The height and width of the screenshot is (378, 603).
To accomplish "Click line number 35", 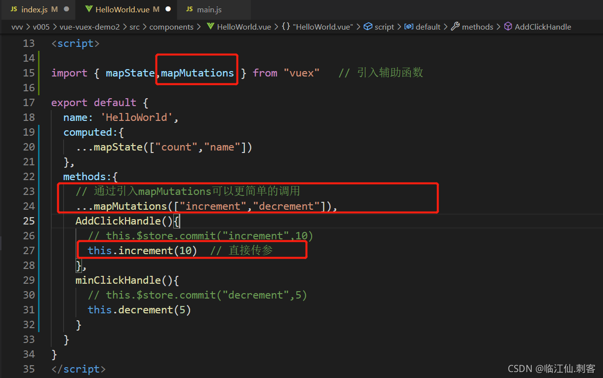I will point(29,369).
